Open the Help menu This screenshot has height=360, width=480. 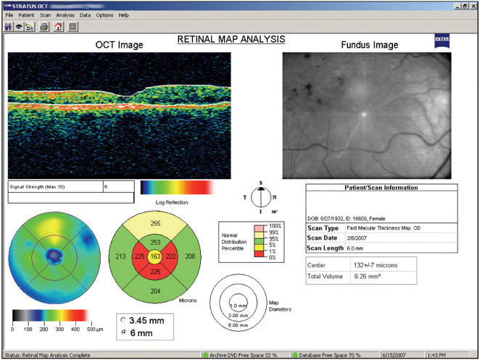click(124, 15)
